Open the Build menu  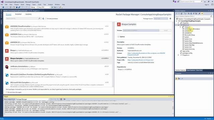pyautogui.click(x=22, y=4)
